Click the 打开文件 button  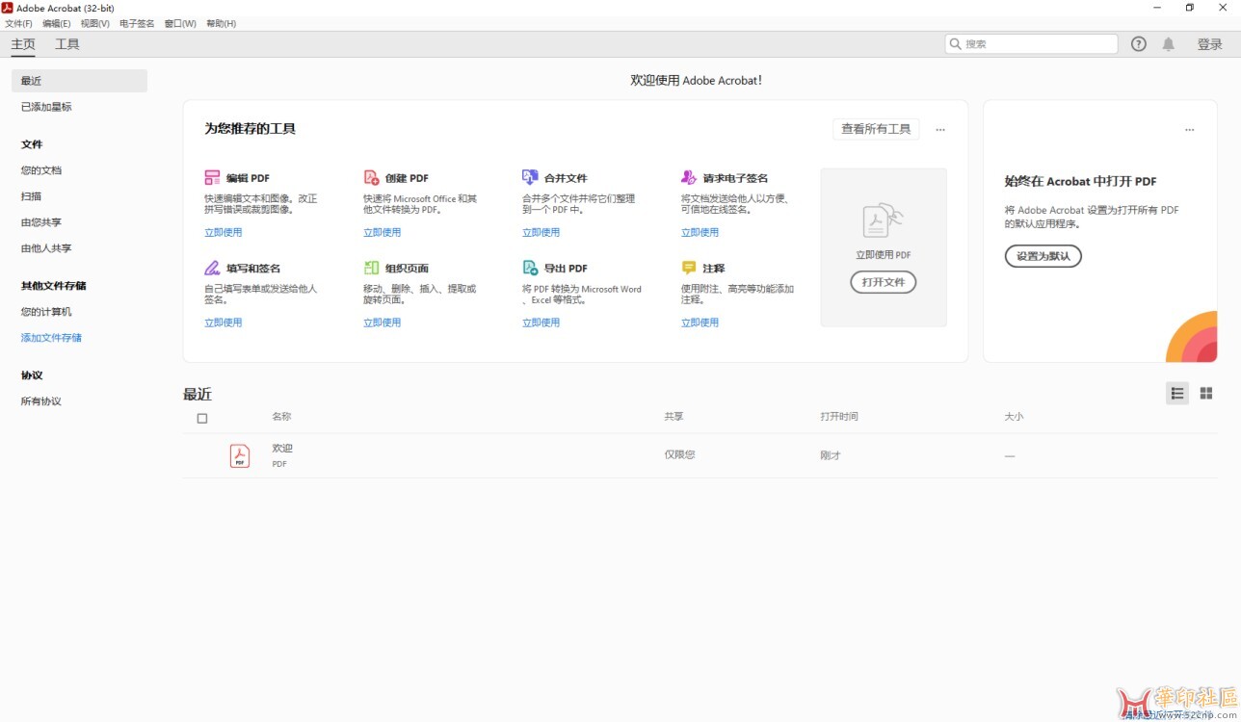coord(883,282)
